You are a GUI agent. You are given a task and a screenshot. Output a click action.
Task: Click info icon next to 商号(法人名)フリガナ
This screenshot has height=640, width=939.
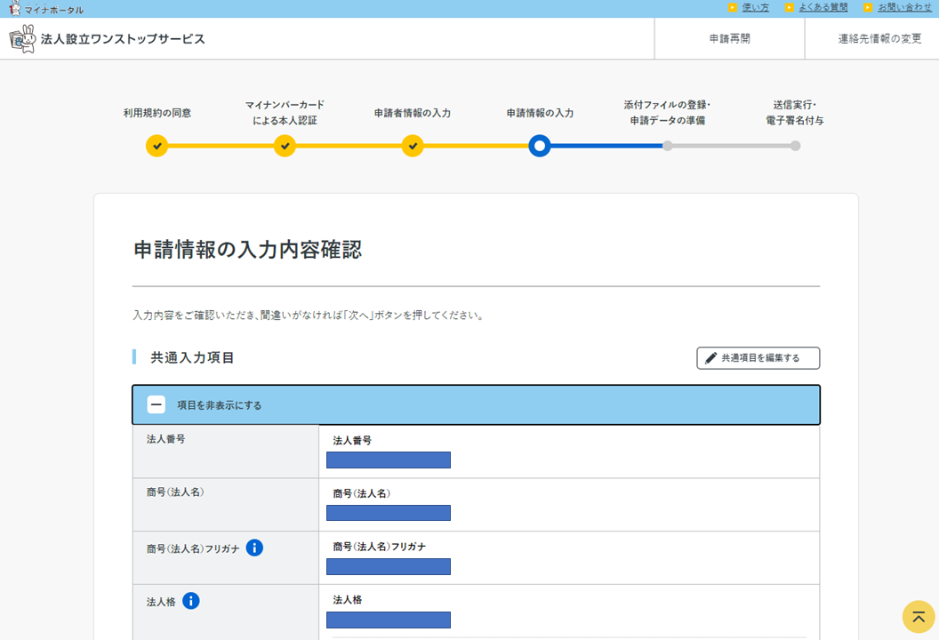coord(254,548)
